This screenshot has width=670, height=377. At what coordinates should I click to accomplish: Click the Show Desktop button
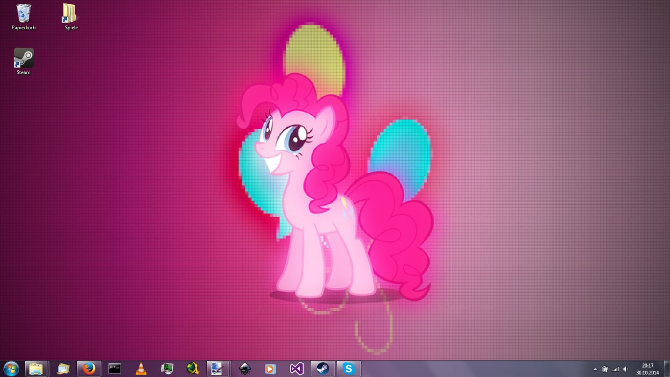click(x=666, y=369)
